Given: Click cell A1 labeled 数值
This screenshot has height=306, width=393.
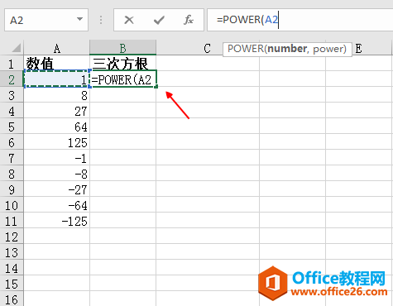Looking at the screenshot, I should coord(57,64).
